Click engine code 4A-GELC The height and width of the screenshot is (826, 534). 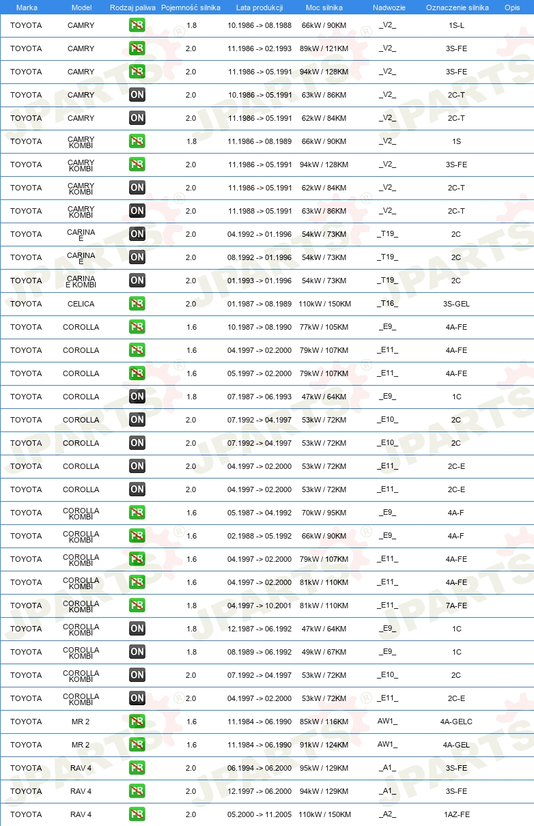click(x=457, y=722)
